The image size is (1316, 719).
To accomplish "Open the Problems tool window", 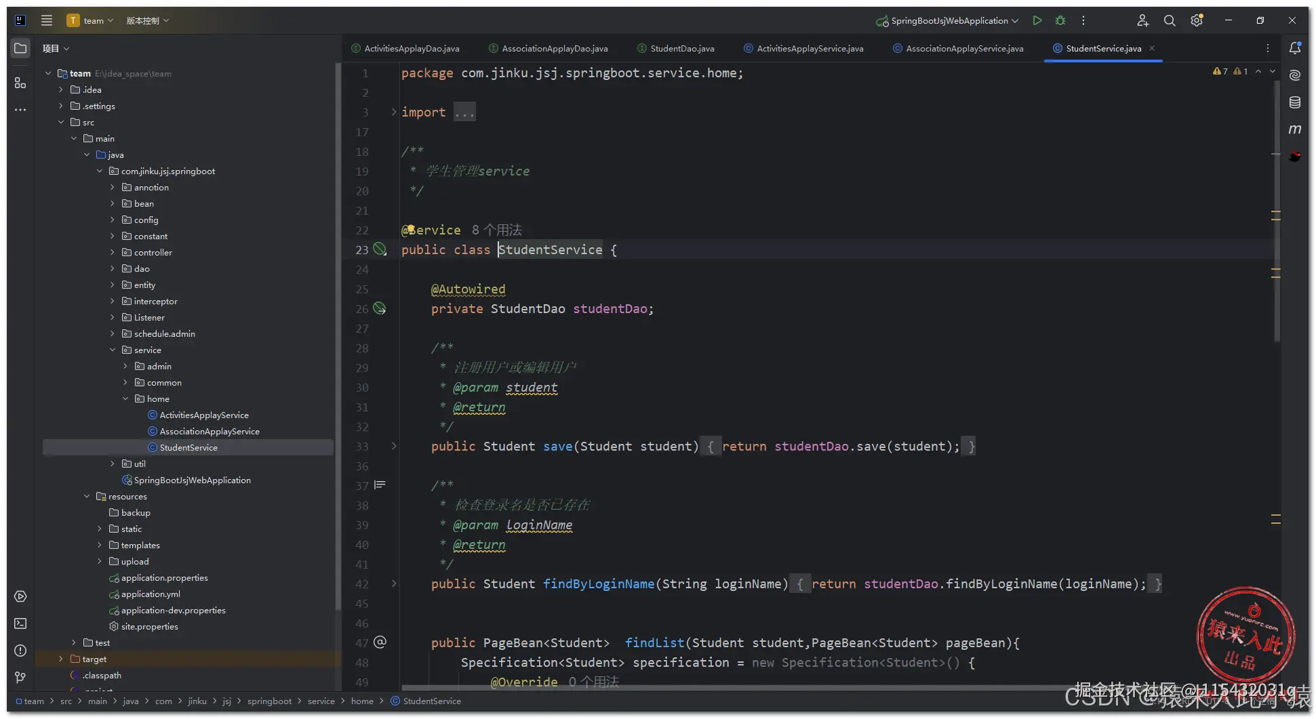I will click(x=20, y=651).
